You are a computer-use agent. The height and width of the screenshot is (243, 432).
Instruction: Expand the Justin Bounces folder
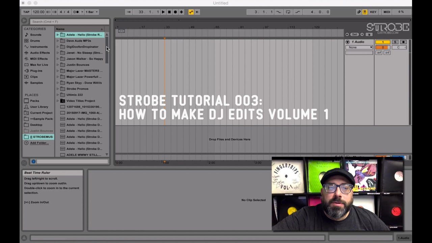point(58,65)
